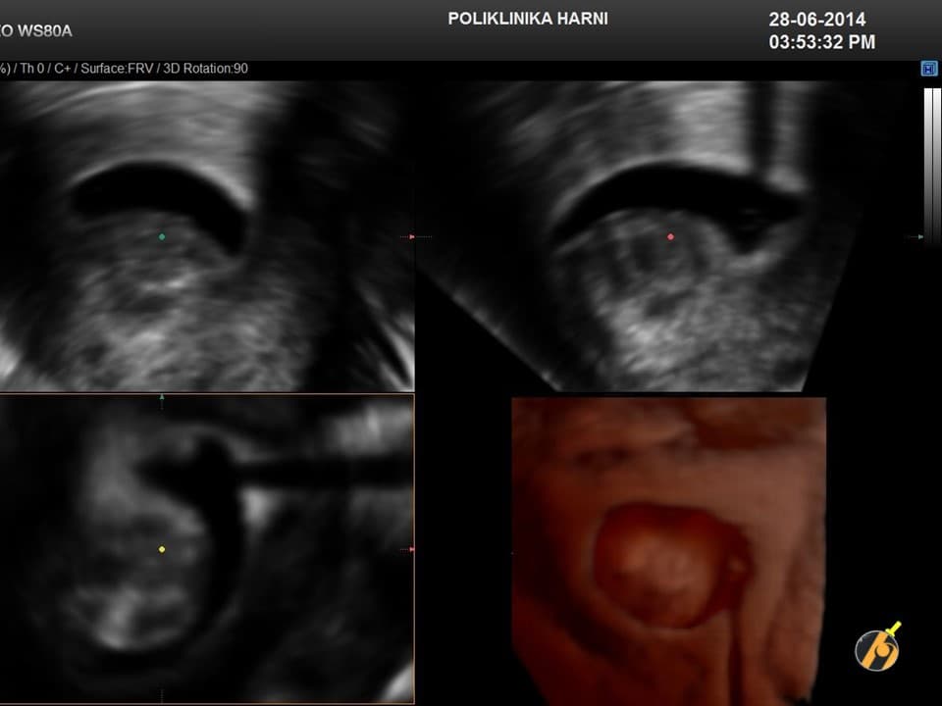
Task: Select the yellow center point in bottom-left plane
Action: 162,550
